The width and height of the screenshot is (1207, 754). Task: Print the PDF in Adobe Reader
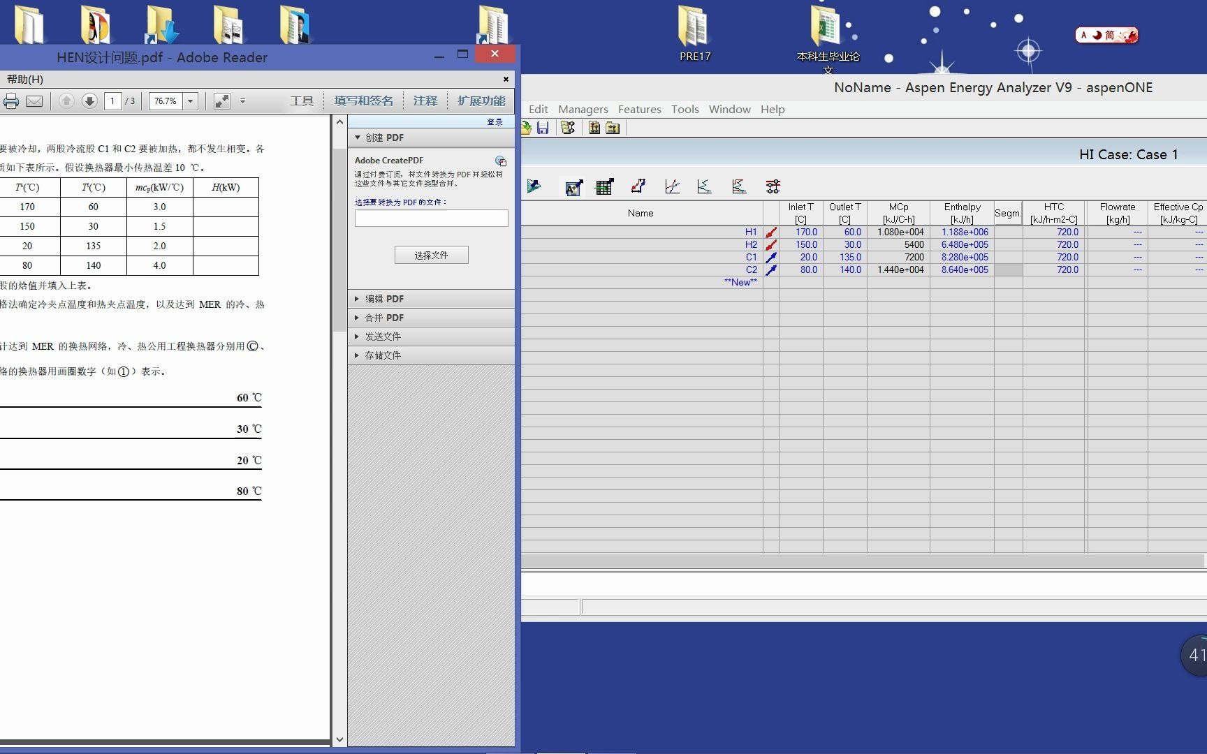[x=11, y=101]
